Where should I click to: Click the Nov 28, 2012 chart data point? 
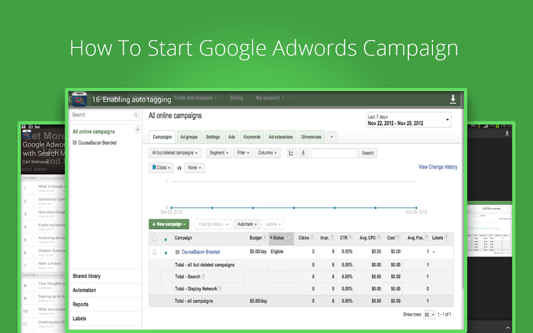pyautogui.click(x=416, y=208)
